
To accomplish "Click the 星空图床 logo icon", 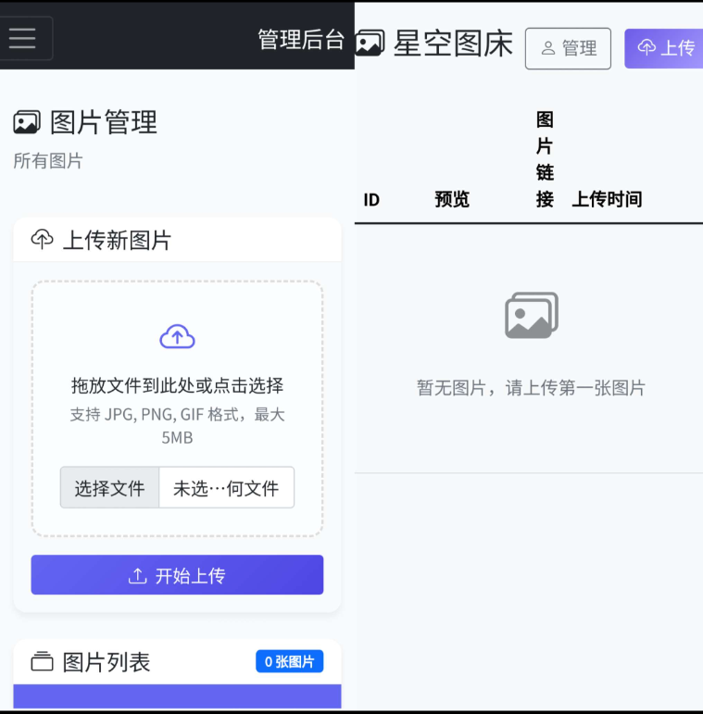I will (370, 43).
